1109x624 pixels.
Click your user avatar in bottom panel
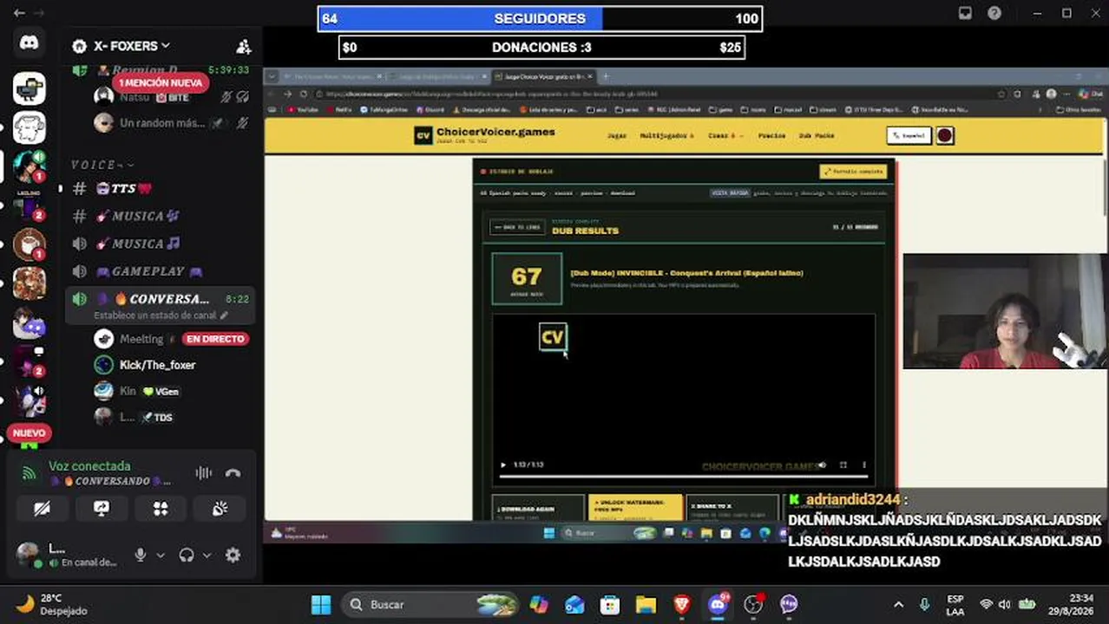[28, 554]
